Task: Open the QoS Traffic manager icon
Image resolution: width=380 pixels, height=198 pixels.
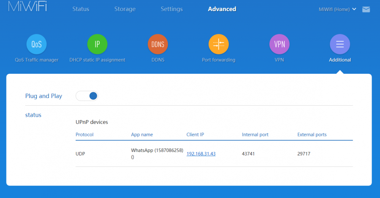Action: (36, 44)
